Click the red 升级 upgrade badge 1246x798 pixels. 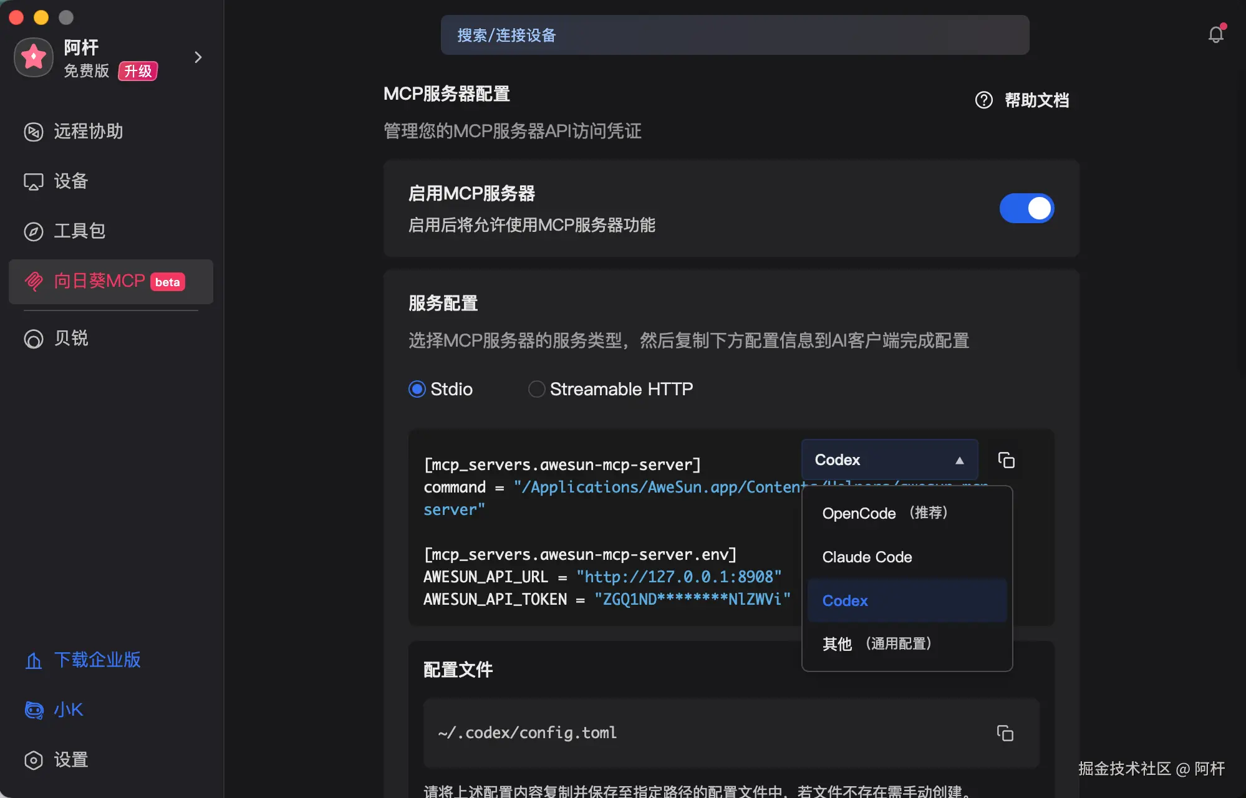click(x=138, y=71)
